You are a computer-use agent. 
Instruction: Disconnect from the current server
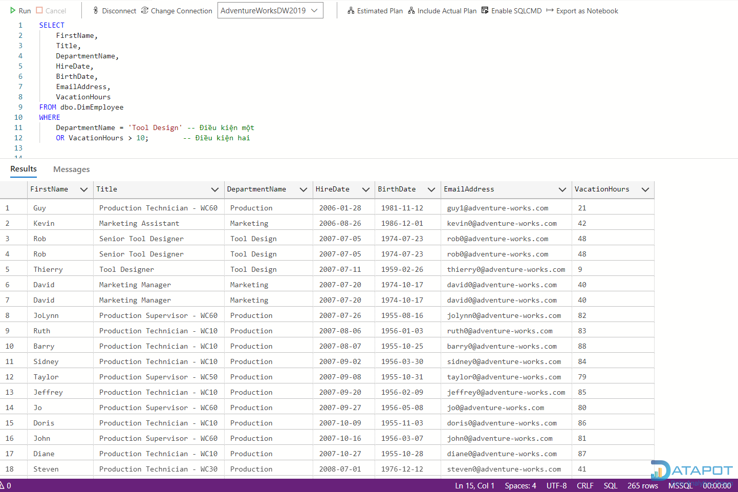tap(114, 11)
